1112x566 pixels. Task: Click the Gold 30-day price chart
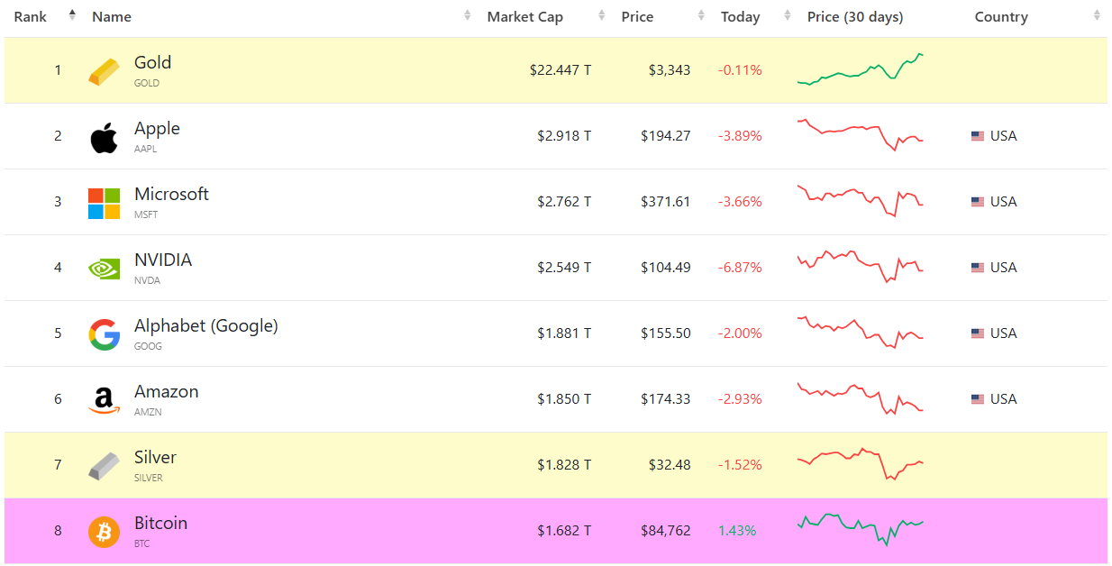tap(860, 69)
